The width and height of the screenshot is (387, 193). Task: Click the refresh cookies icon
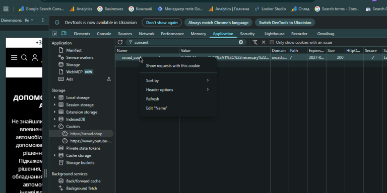[x=120, y=42]
